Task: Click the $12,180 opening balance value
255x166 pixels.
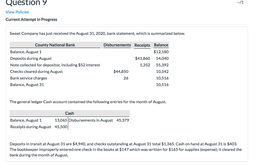Action: 162,52
